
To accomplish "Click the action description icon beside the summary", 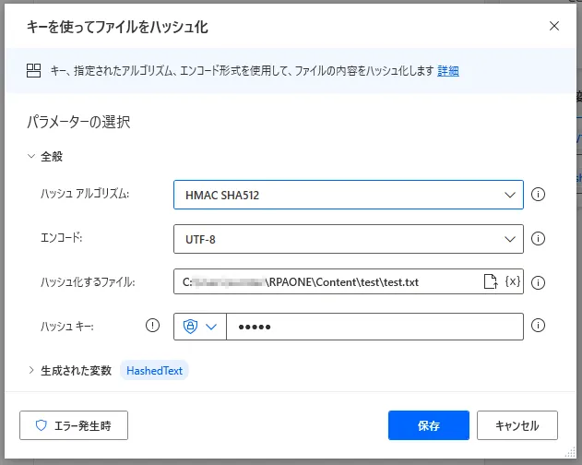I will (x=33, y=70).
